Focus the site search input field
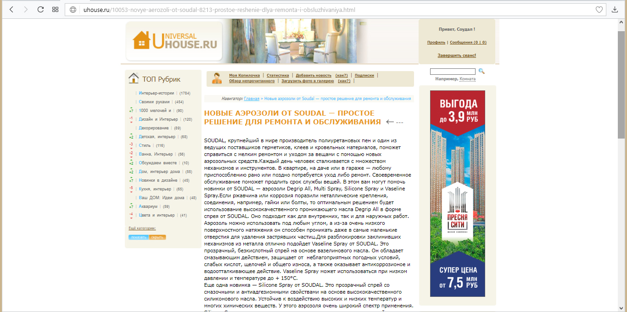 click(x=453, y=72)
